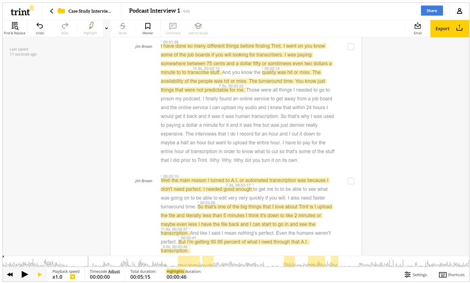Open Find & Replace tool
Viewport: 470px width, 283px height.
(15, 29)
